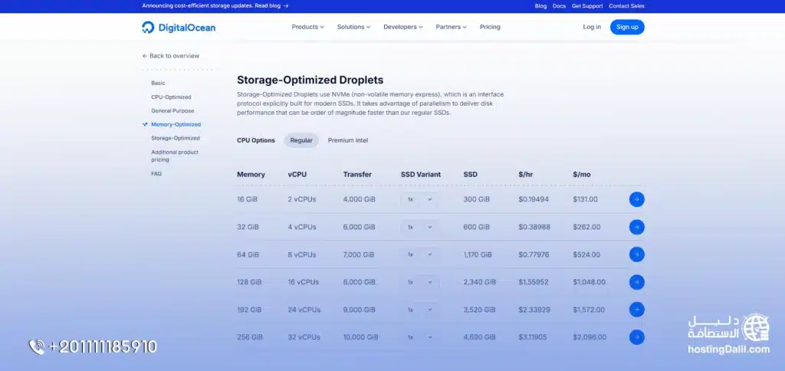Open Additional product pricing in sidebar
Image resolution: width=785 pixels, height=371 pixels.
[x=175, y=156]
